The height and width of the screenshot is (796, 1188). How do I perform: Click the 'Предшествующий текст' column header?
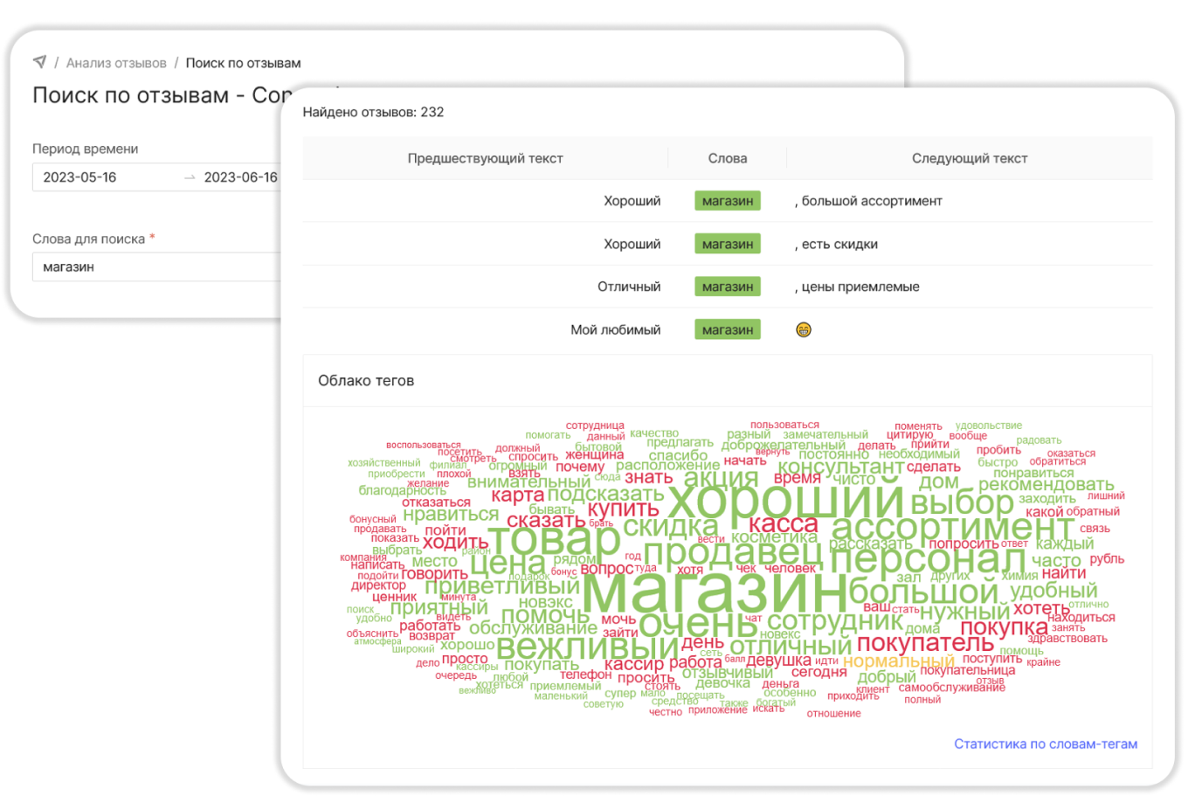pos(485,158)
